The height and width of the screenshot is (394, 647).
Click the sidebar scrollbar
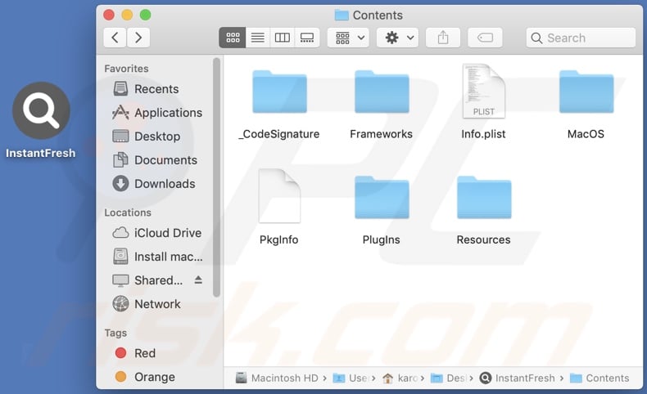tap(216, 177)
